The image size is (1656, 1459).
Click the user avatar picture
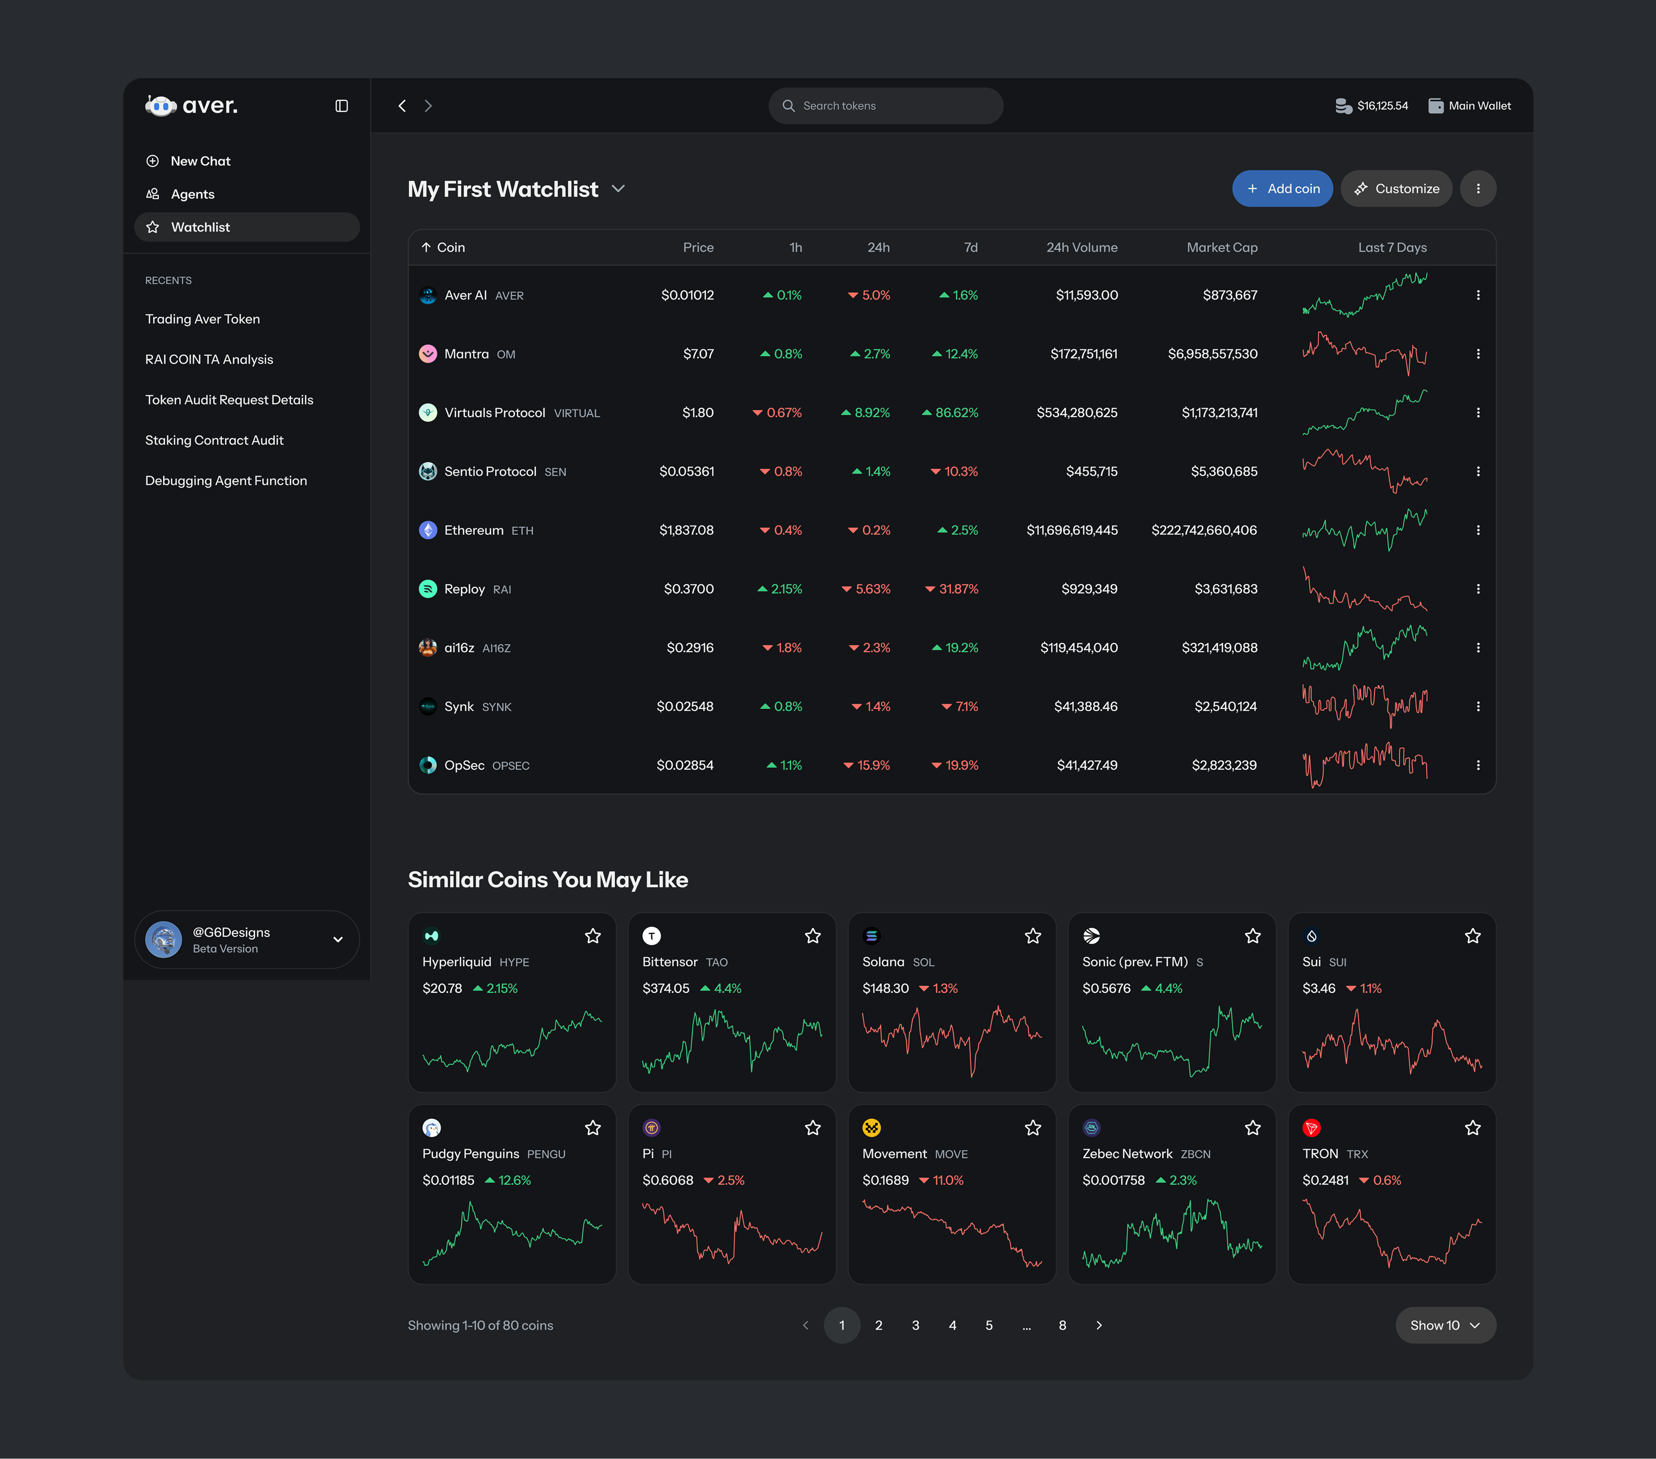point(163,940)
